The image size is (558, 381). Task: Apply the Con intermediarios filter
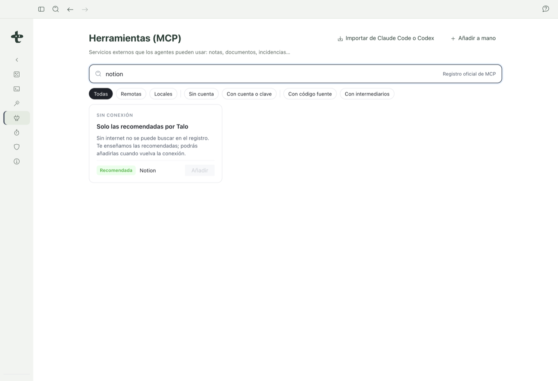[x=367, y=94]
